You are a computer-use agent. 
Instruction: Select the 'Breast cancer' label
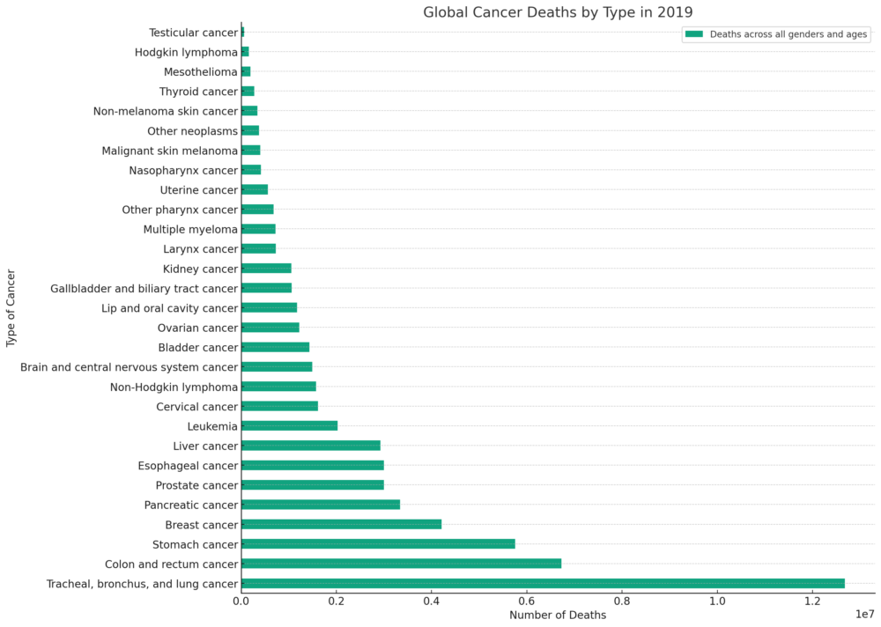coord(202,525)
